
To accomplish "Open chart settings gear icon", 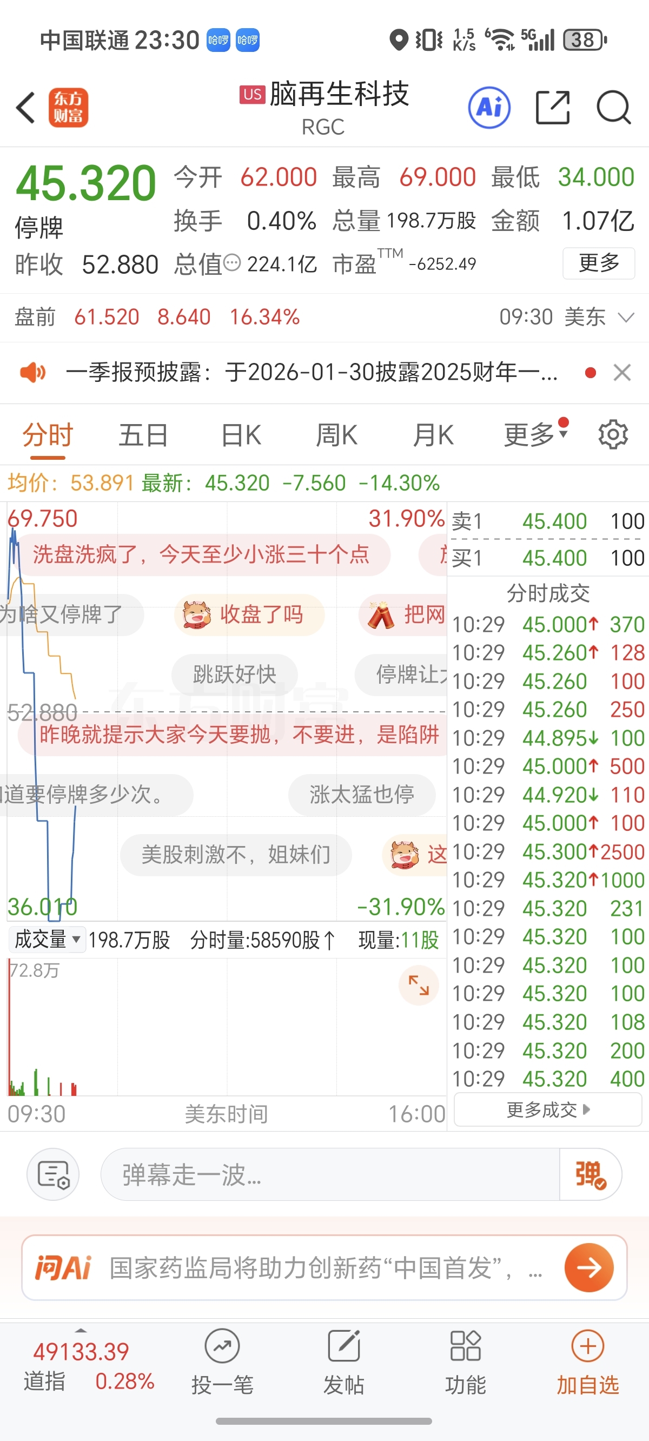I will click(x=613, y=435).
